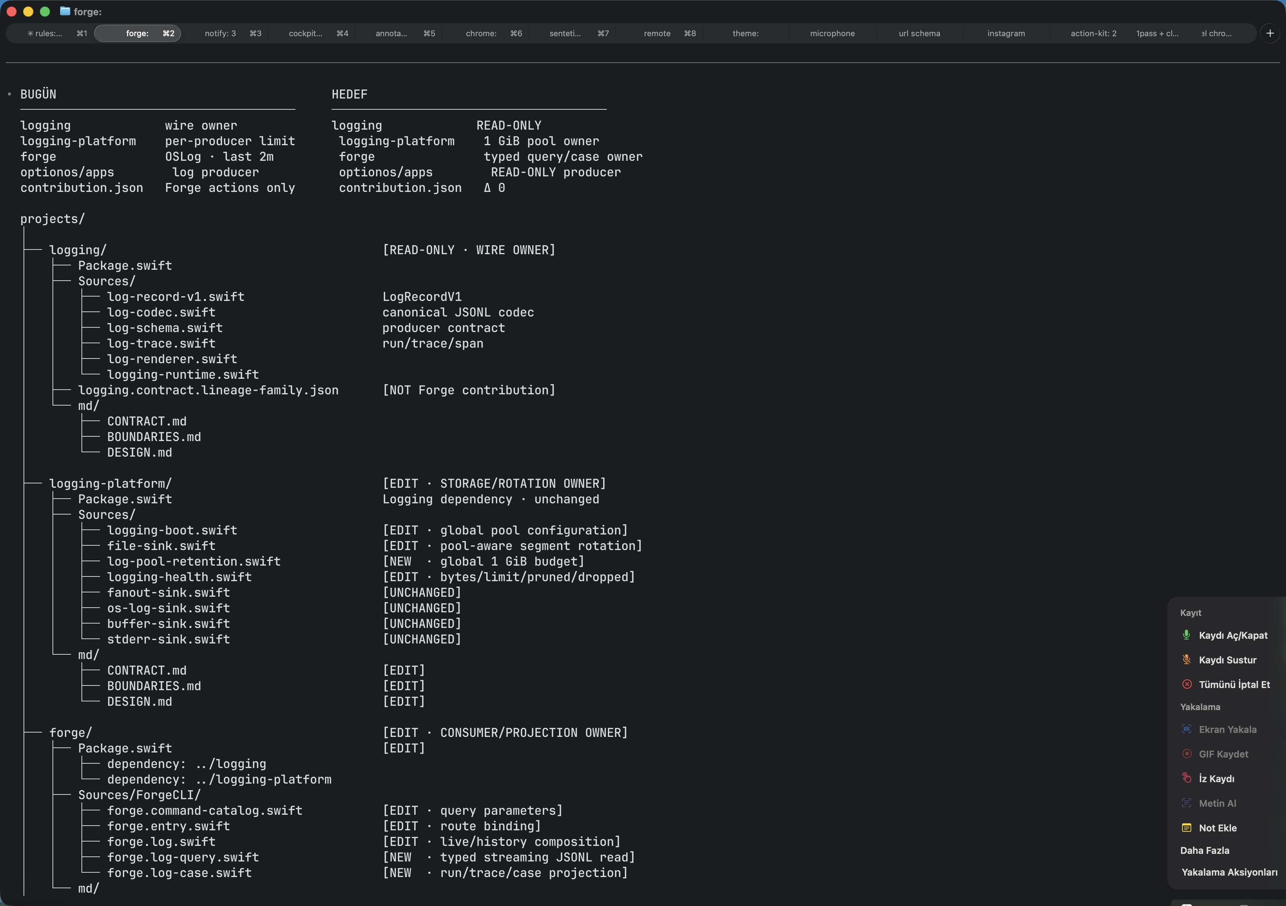Click logging-runtime.swift file name
The image size is (1286, 906).
pos(183,374)
